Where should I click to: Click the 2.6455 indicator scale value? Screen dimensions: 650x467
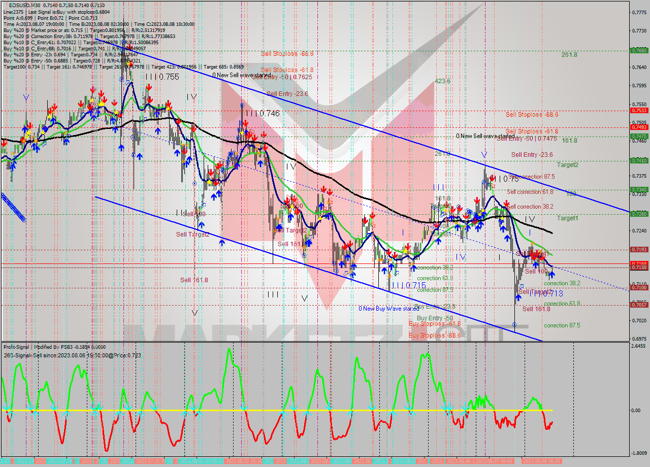(x=638, y=346)
